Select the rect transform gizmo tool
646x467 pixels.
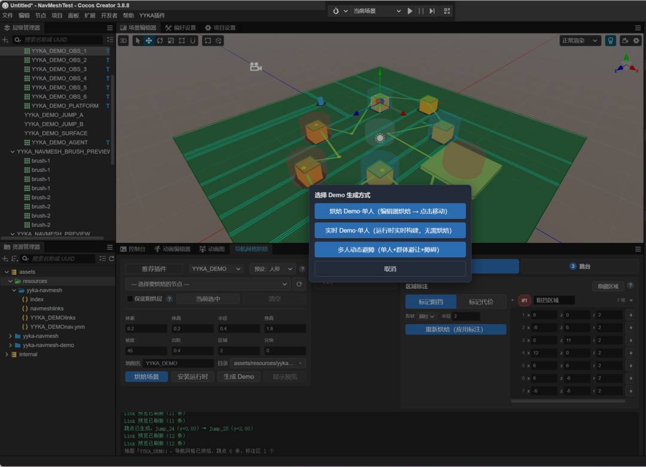(182, 40)
